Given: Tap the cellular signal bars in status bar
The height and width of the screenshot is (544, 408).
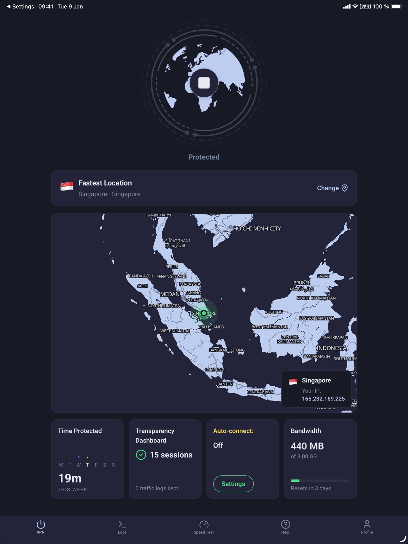Looking at the screenshot, I should tap(347, 6).
